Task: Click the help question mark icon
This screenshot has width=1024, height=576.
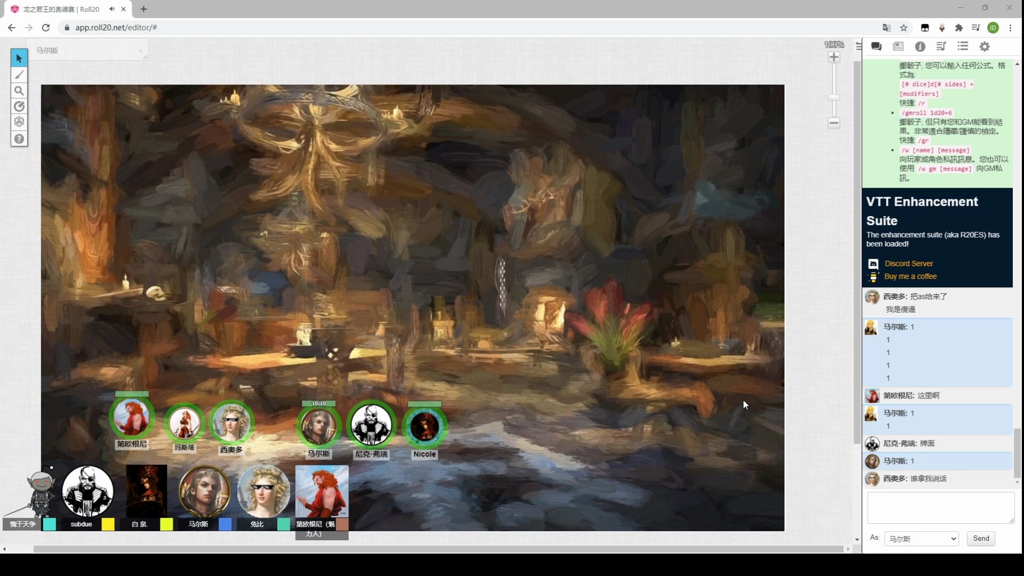Action: [x=19, y=139]
